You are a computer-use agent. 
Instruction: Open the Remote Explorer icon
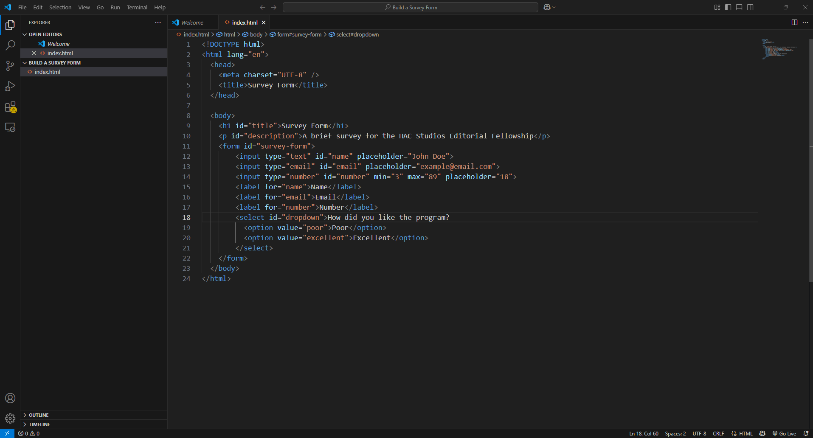point(10,127)
